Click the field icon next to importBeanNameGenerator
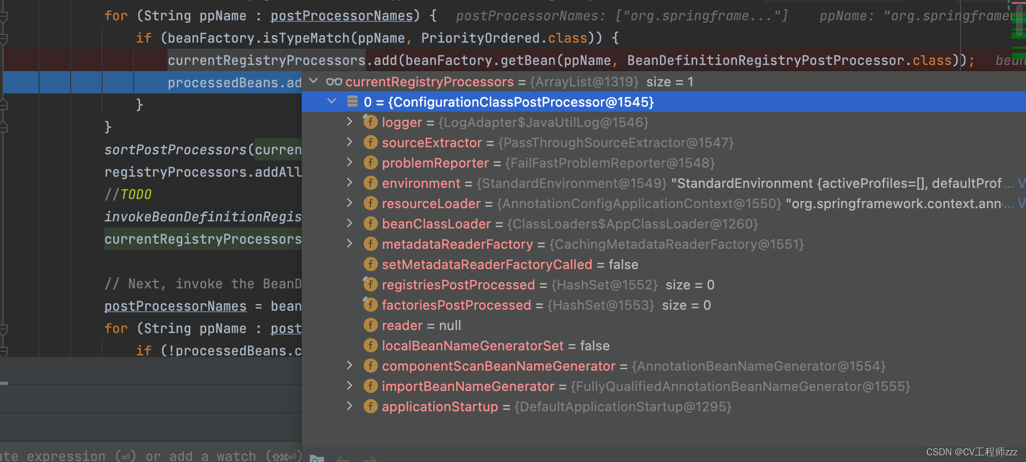The height and width of the screenshot is (462, 1026). click(x=370, y=386)
